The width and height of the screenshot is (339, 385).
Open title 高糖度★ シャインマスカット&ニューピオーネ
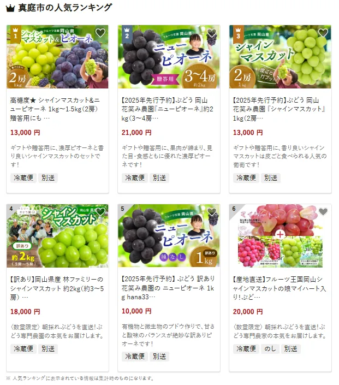point(55,109)
